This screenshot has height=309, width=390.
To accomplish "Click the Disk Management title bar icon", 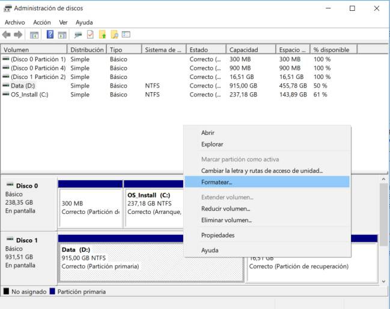I will pos(8,8).
